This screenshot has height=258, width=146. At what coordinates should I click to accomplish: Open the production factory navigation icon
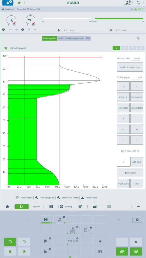(95, 206)
